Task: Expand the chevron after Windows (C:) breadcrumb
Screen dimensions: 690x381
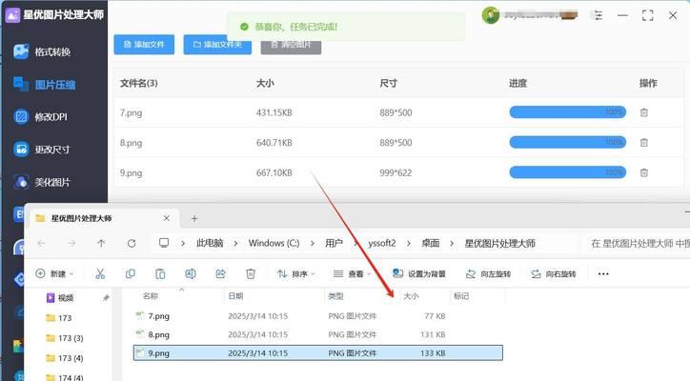Action: [313, 243]
